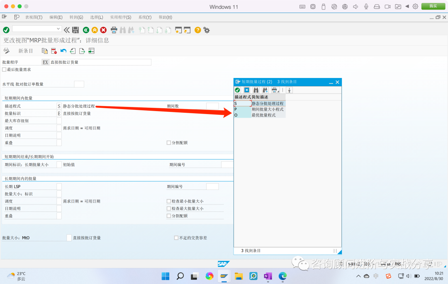Click the popup pin icon
This screenshot has height=284, width=448.
pos(290,90)
